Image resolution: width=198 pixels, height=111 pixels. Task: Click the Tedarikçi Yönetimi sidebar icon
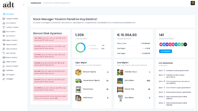(4, 27)
